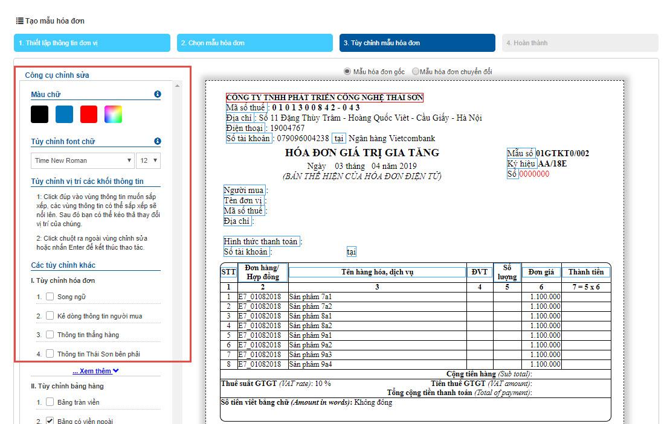Open the rainbow custom color picker
This screenshot has height=424, width=670.
pyautogui.click(x=114, y=114)
